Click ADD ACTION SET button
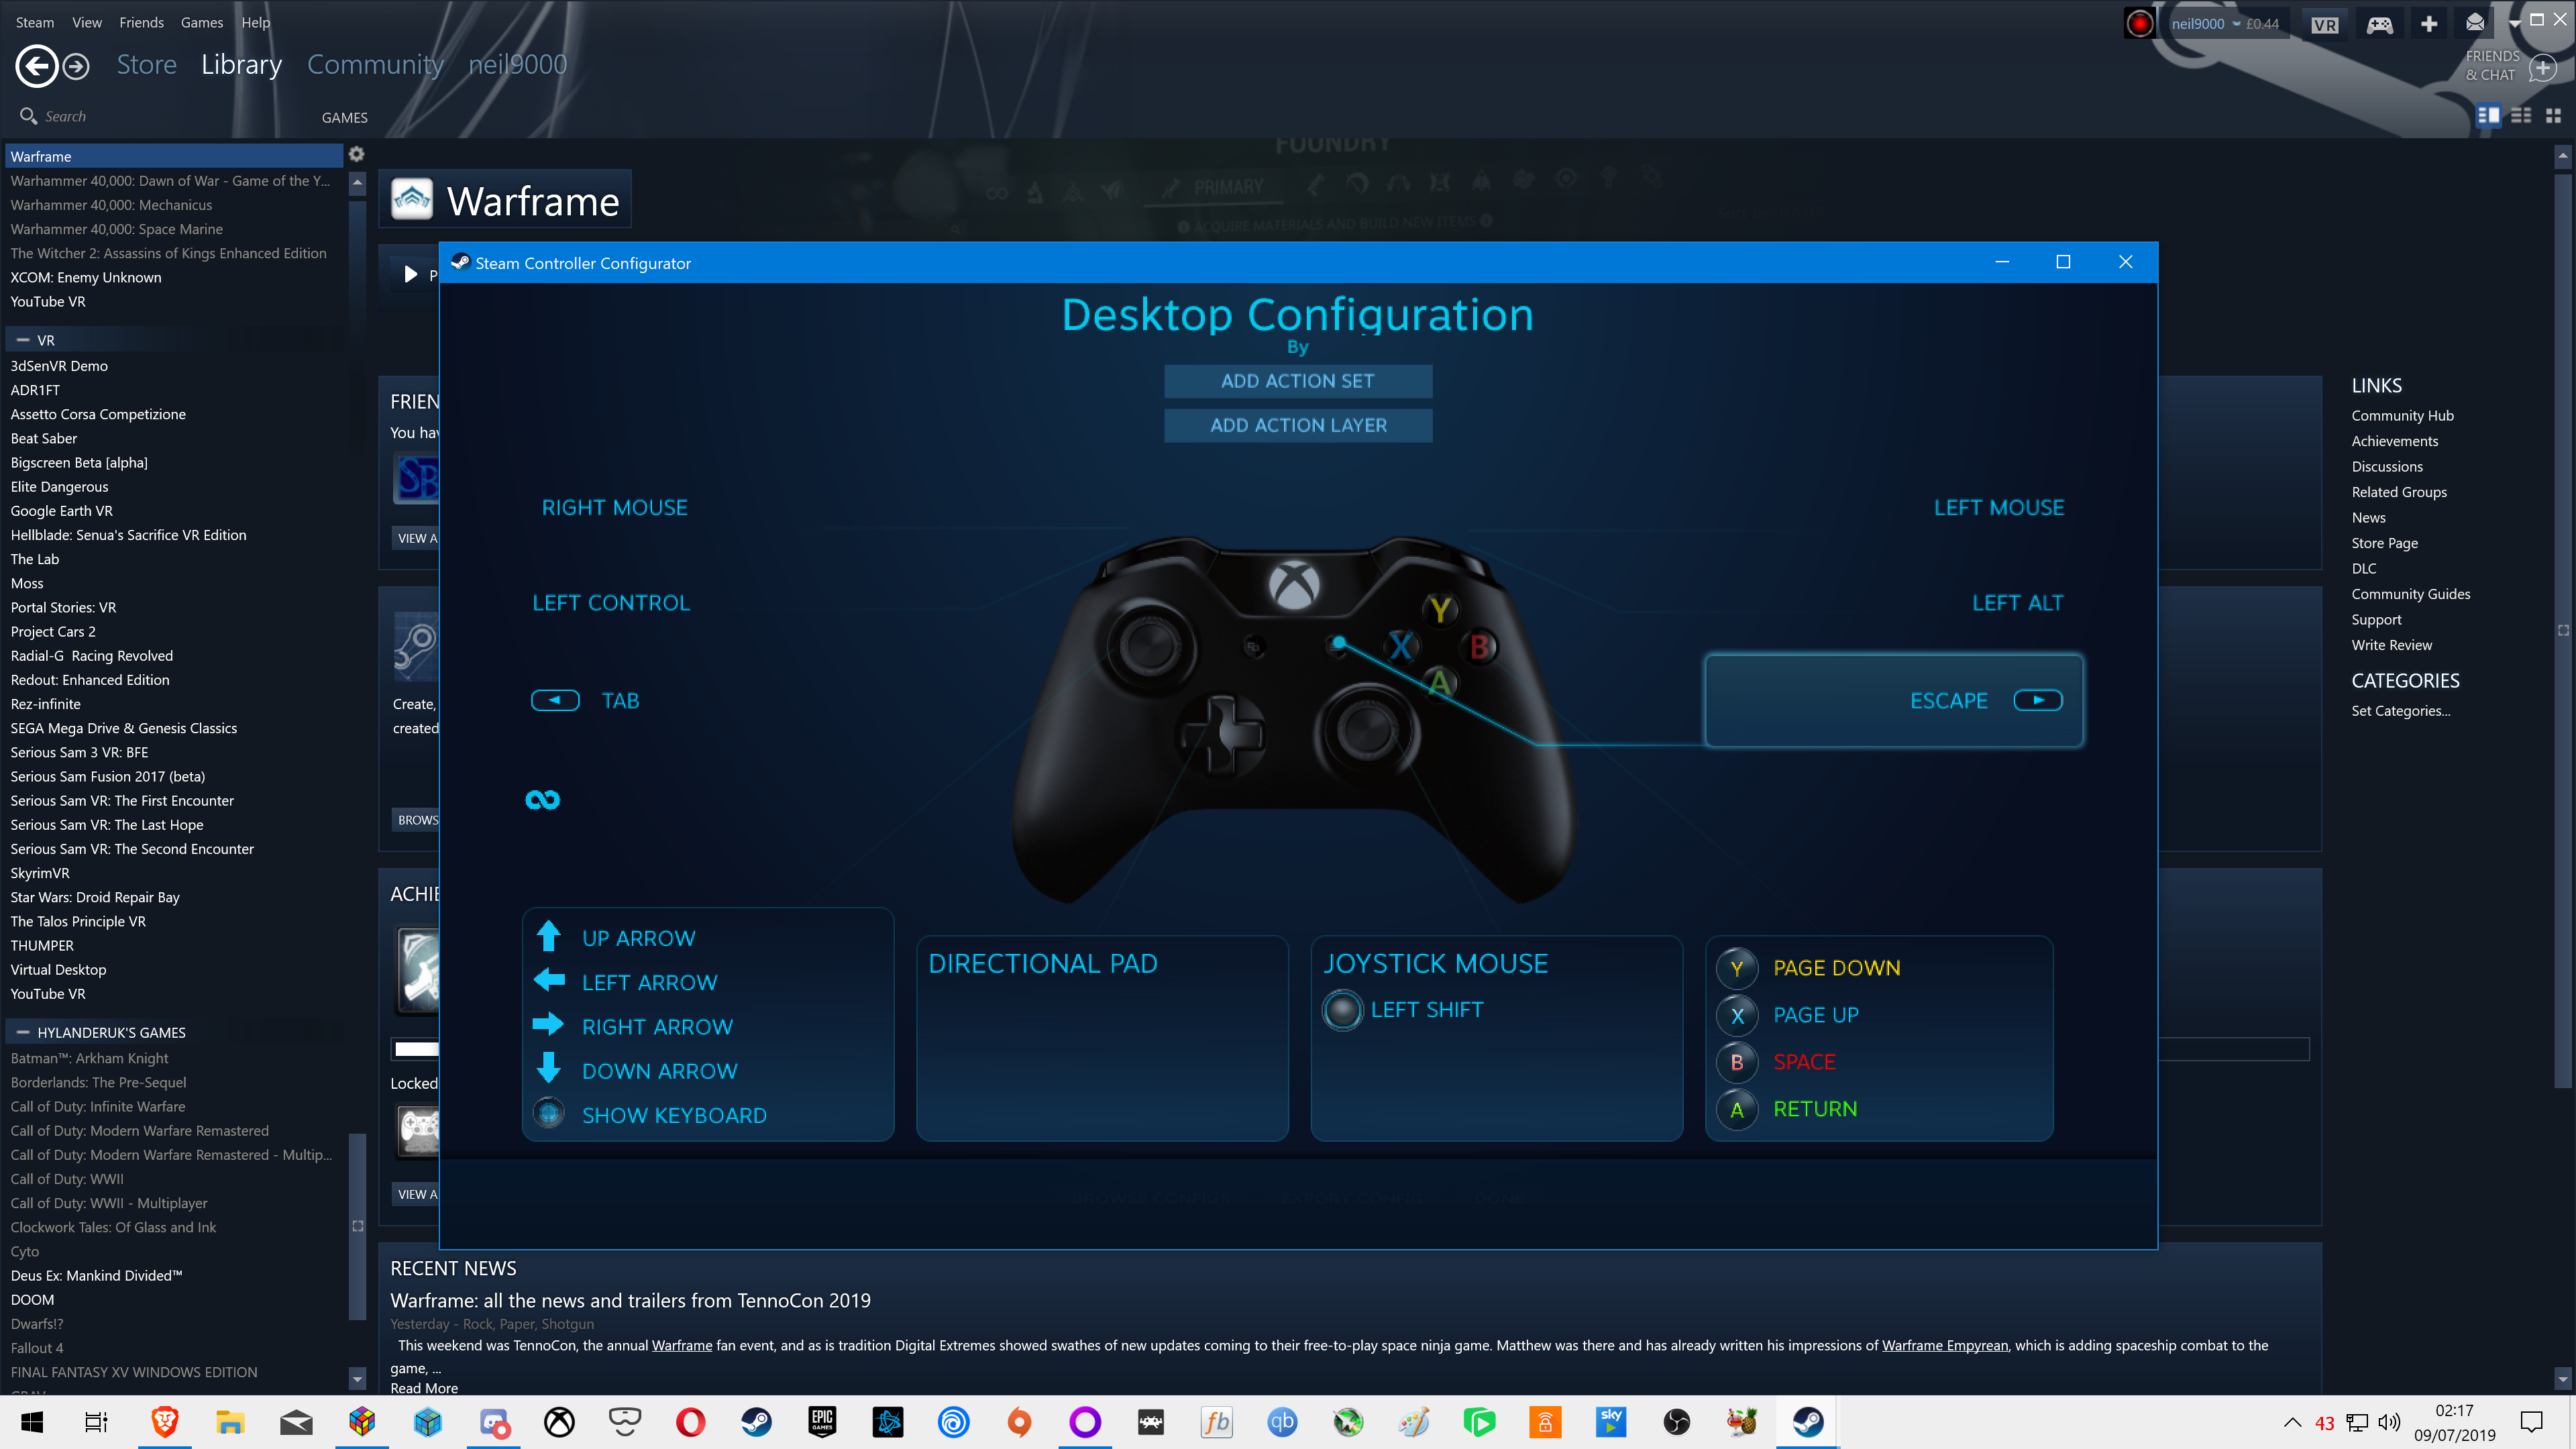The height and width of the screenshot is (1449, 2576). pos(1298,381)
